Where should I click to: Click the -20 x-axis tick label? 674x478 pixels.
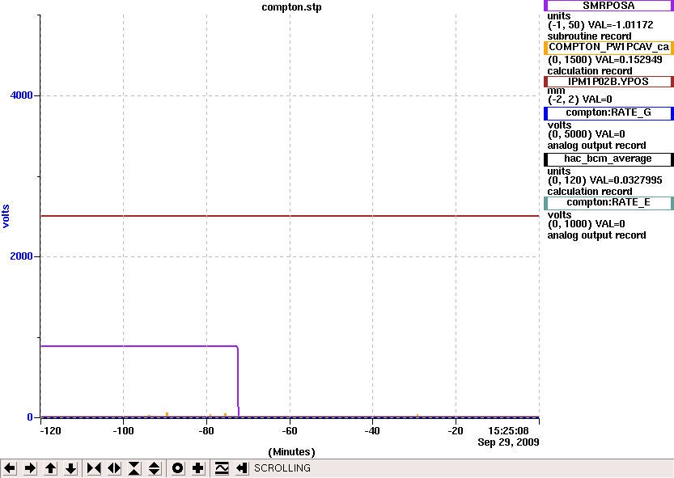point(456,431)
